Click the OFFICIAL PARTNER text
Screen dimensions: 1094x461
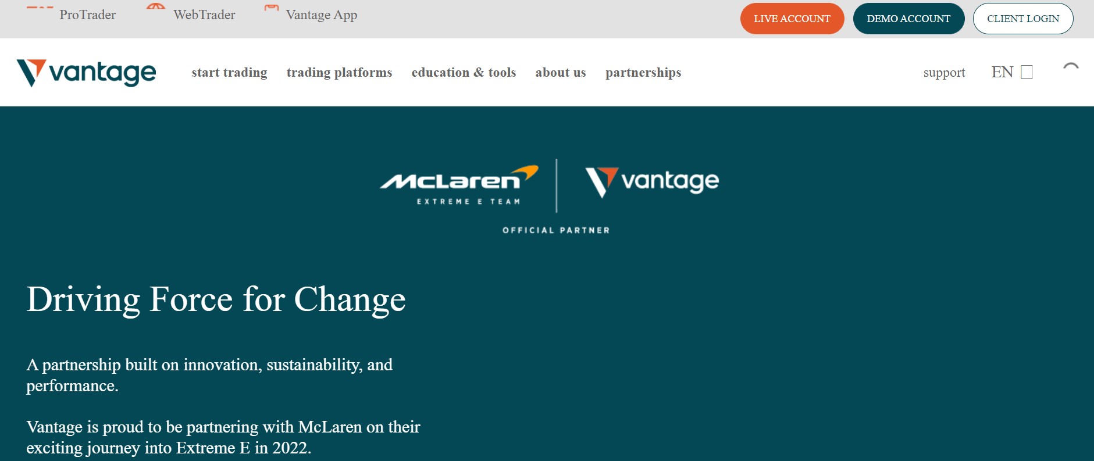coord(556,230)
